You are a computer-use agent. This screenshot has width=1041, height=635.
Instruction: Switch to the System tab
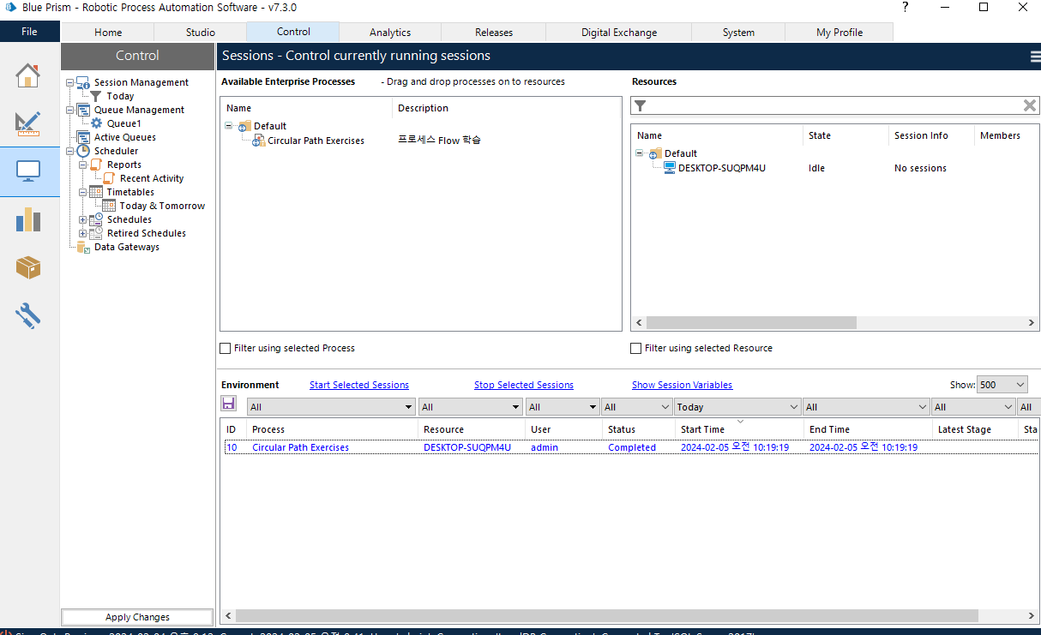738,33
